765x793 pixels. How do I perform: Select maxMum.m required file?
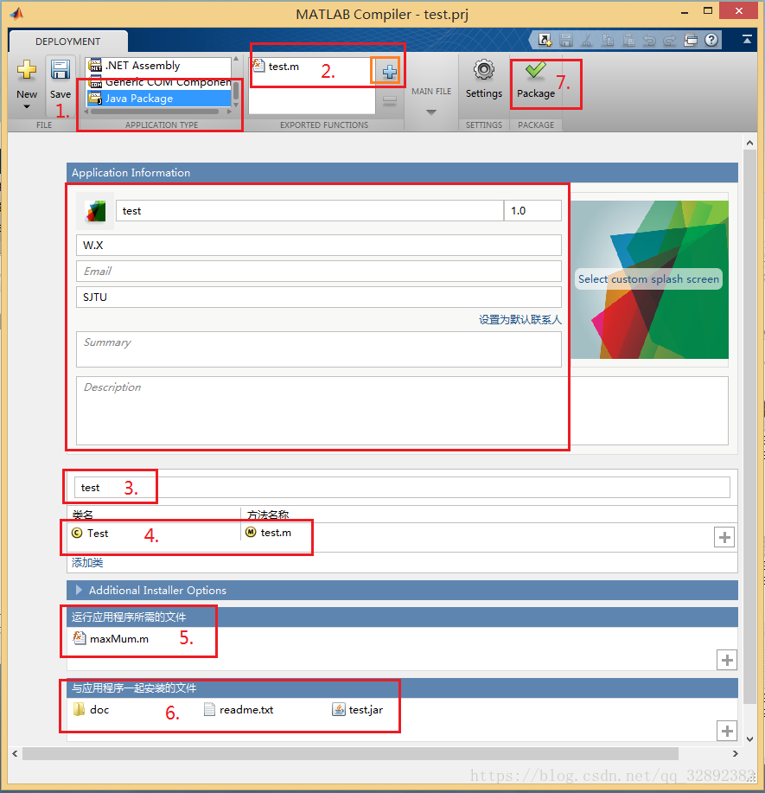(112, 639)
